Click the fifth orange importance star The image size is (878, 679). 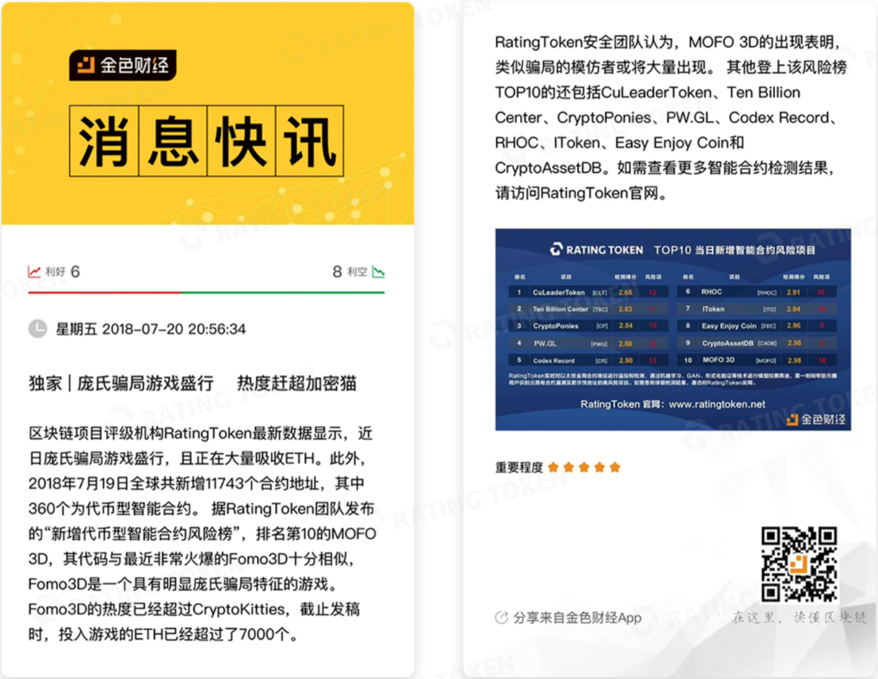pos(615,467)
